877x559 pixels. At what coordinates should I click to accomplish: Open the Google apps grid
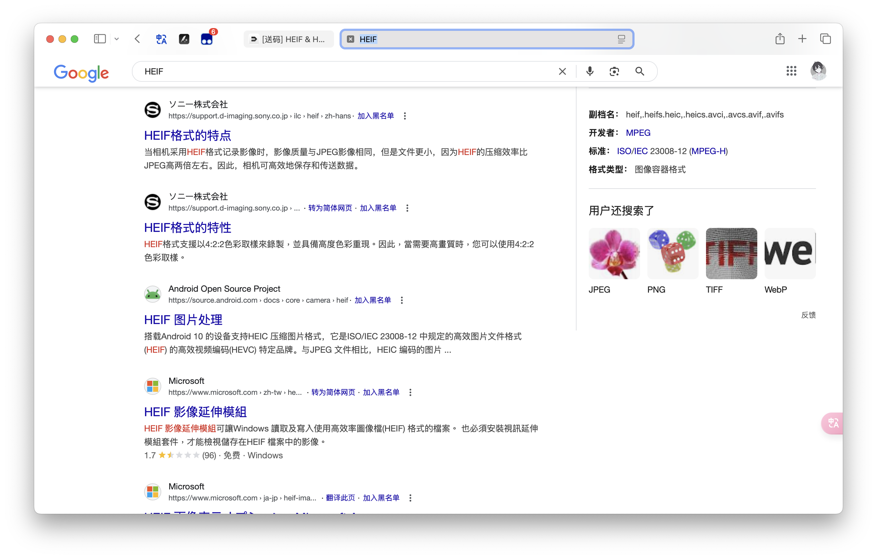791,71
